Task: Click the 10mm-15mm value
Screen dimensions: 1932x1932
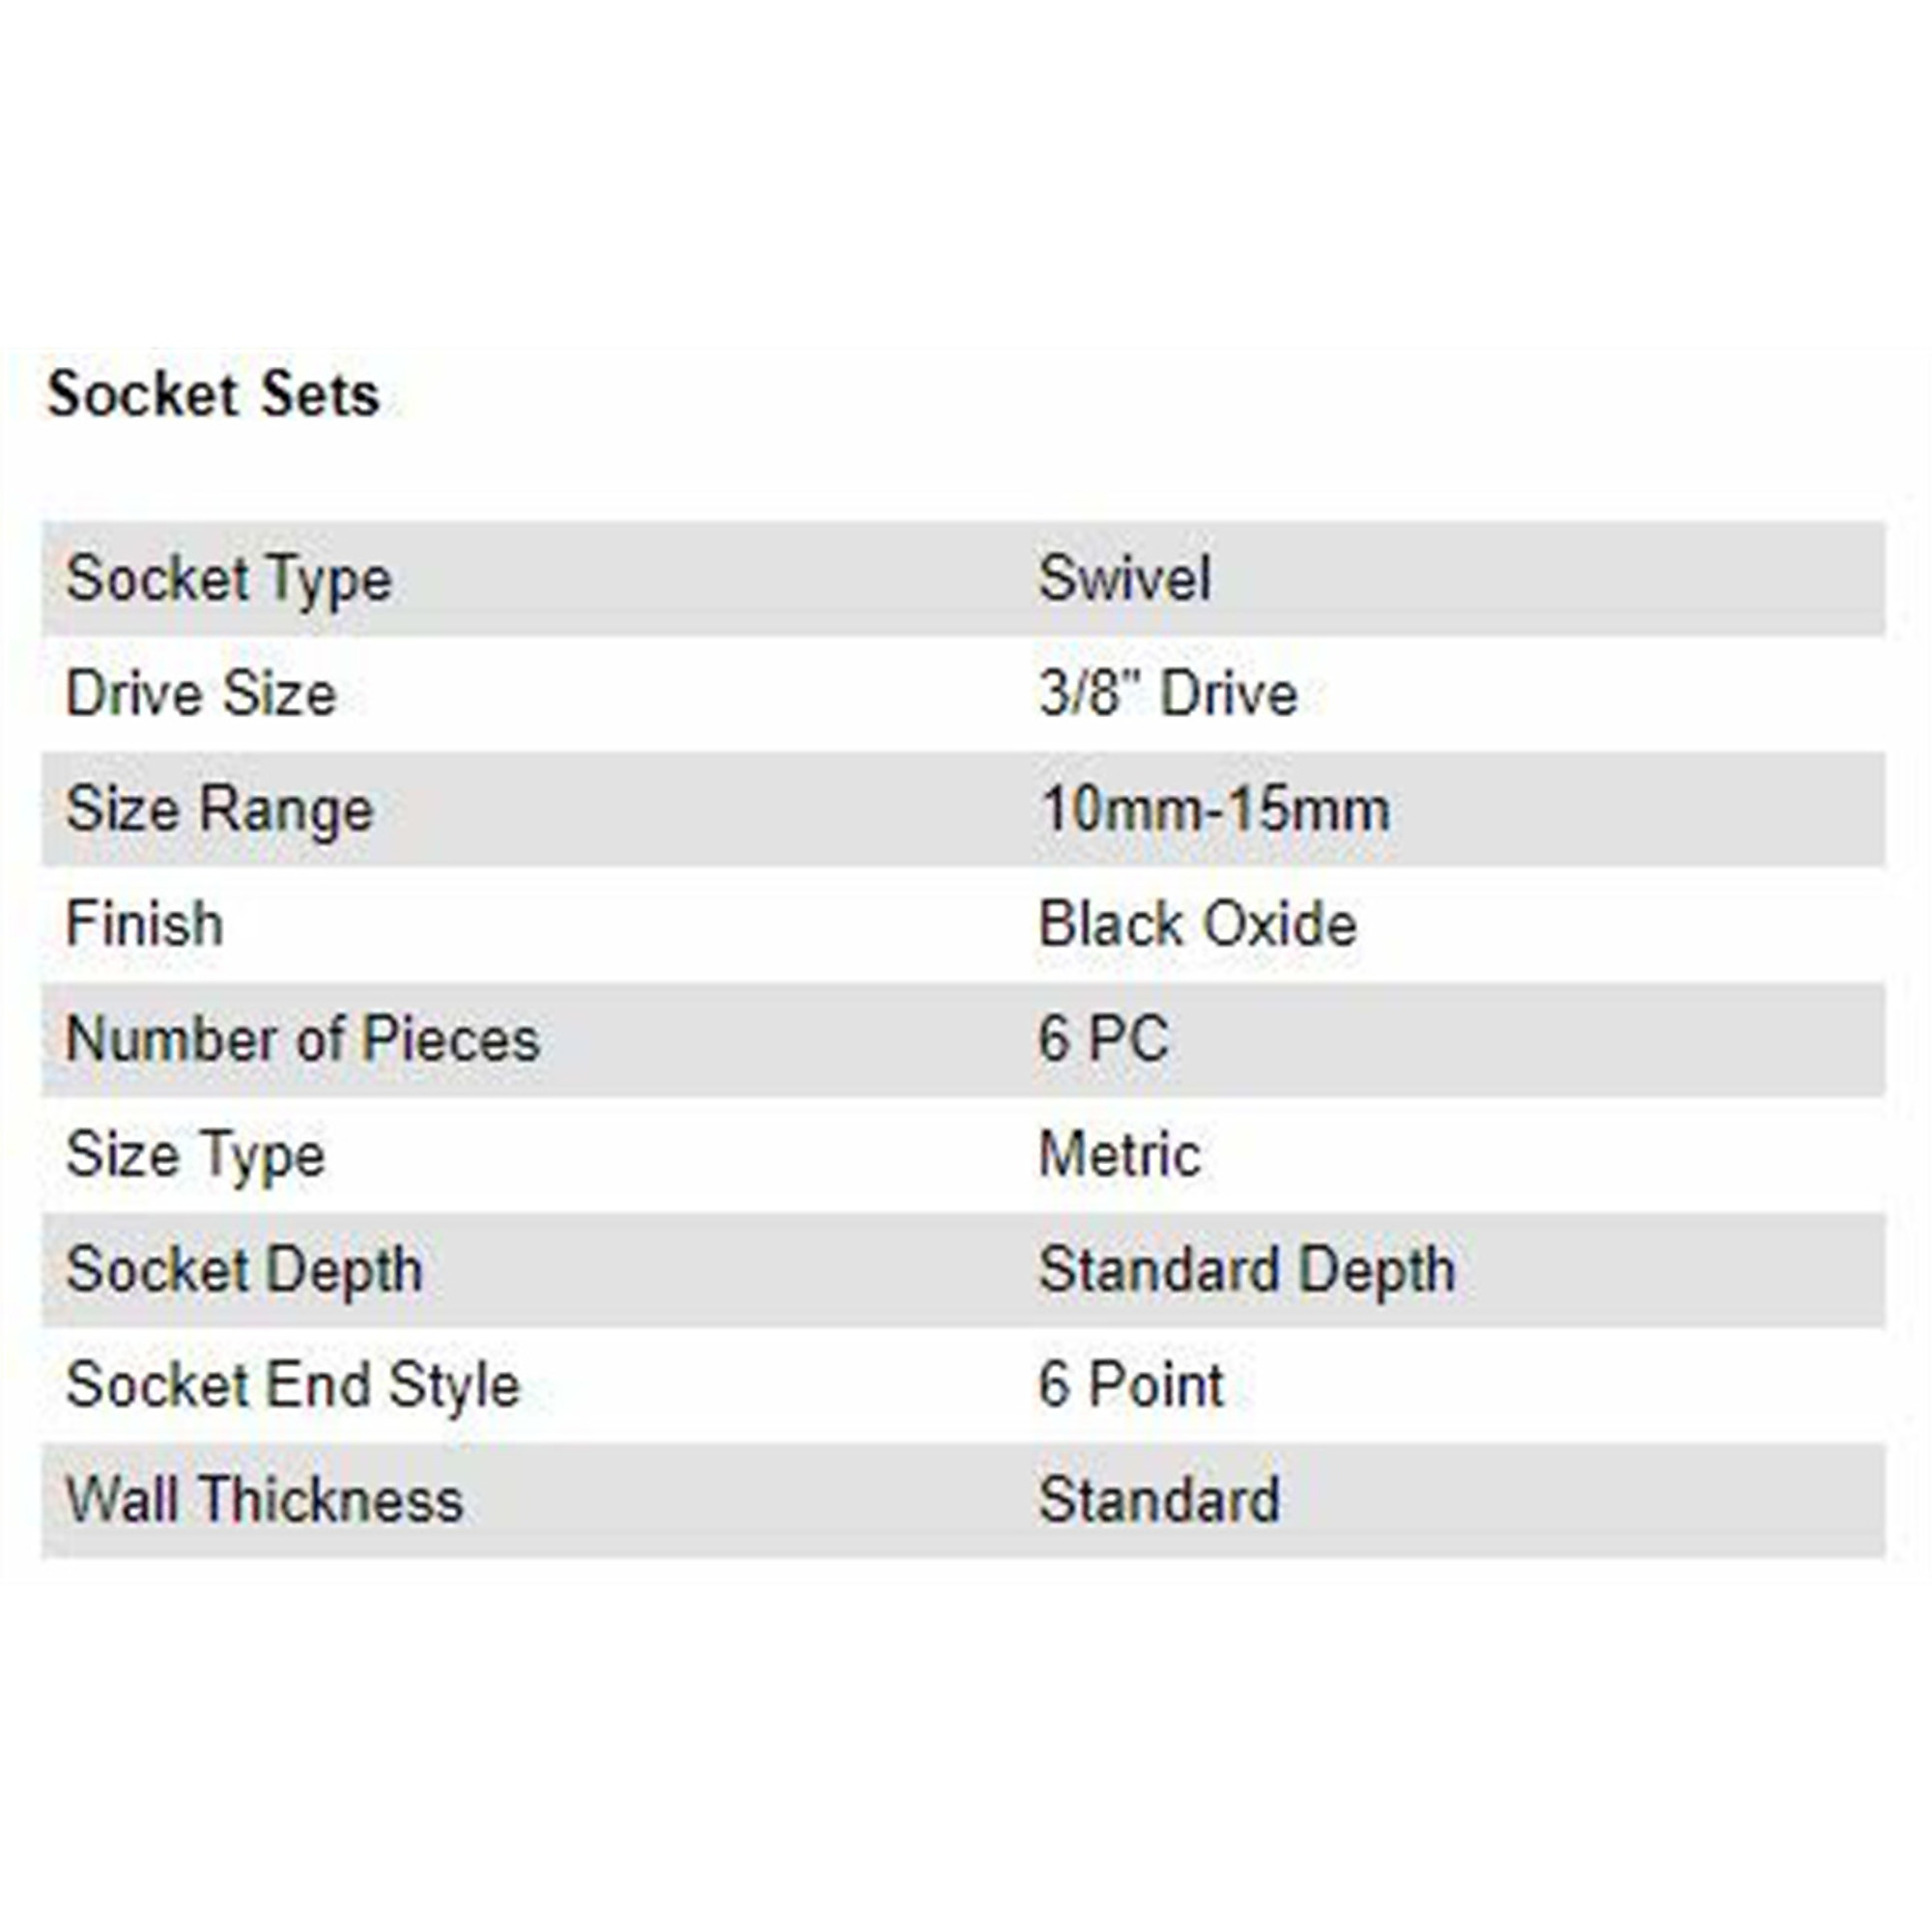Action: click(x=1214, y=809)
